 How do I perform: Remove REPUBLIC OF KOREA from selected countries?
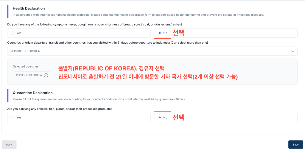pyautogui.click(x=46, y=75)
